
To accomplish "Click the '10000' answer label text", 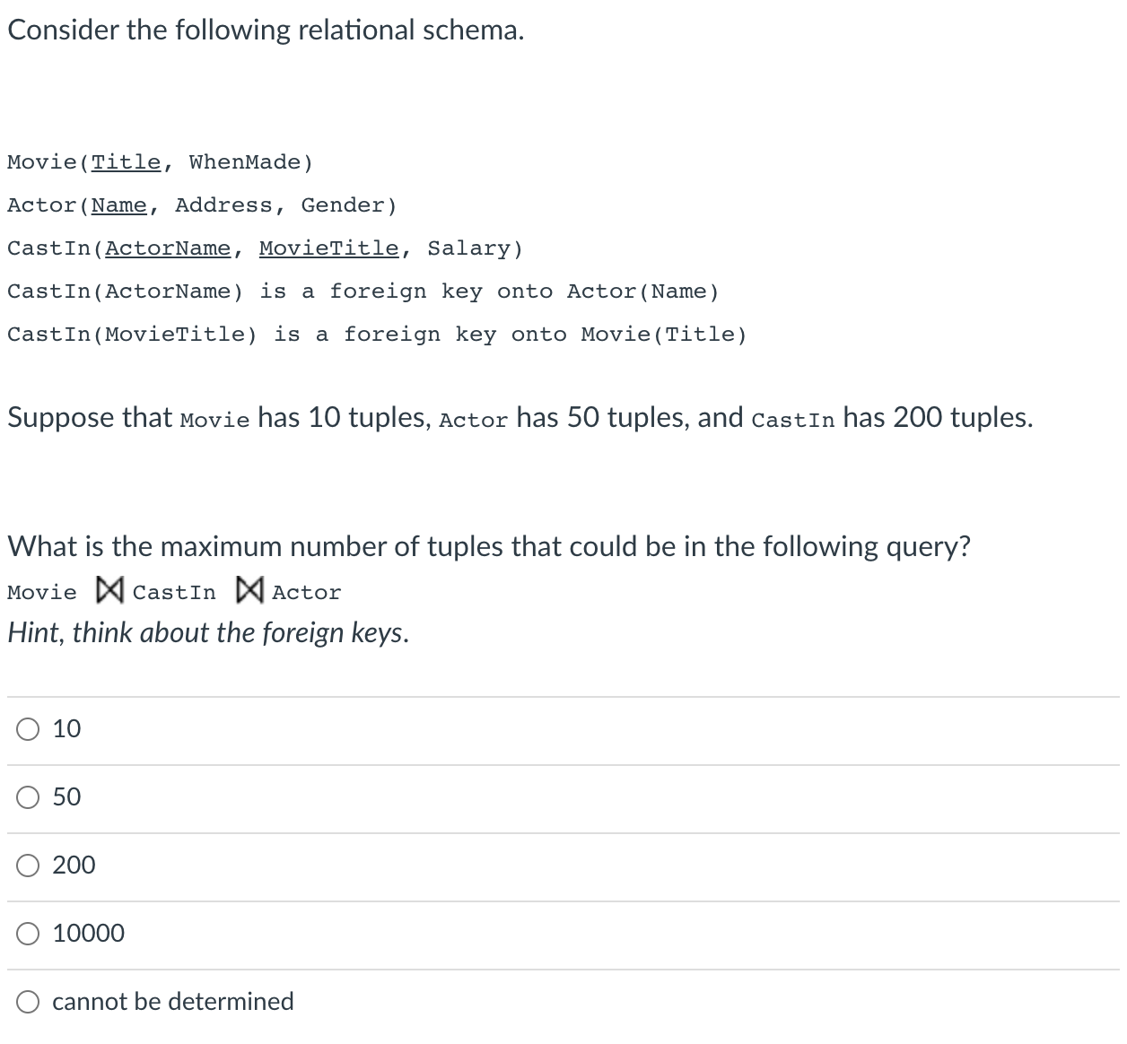I will coord(89,934).
